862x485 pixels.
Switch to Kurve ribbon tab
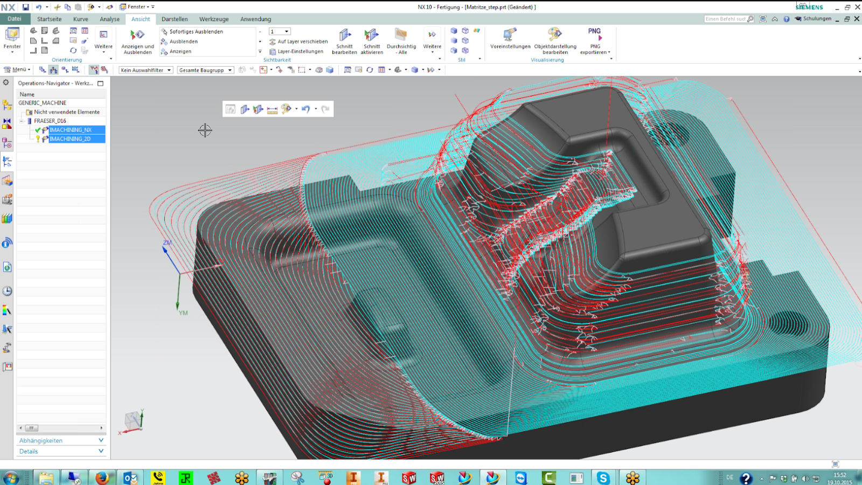pyautogui.click(x=80, y=19)
